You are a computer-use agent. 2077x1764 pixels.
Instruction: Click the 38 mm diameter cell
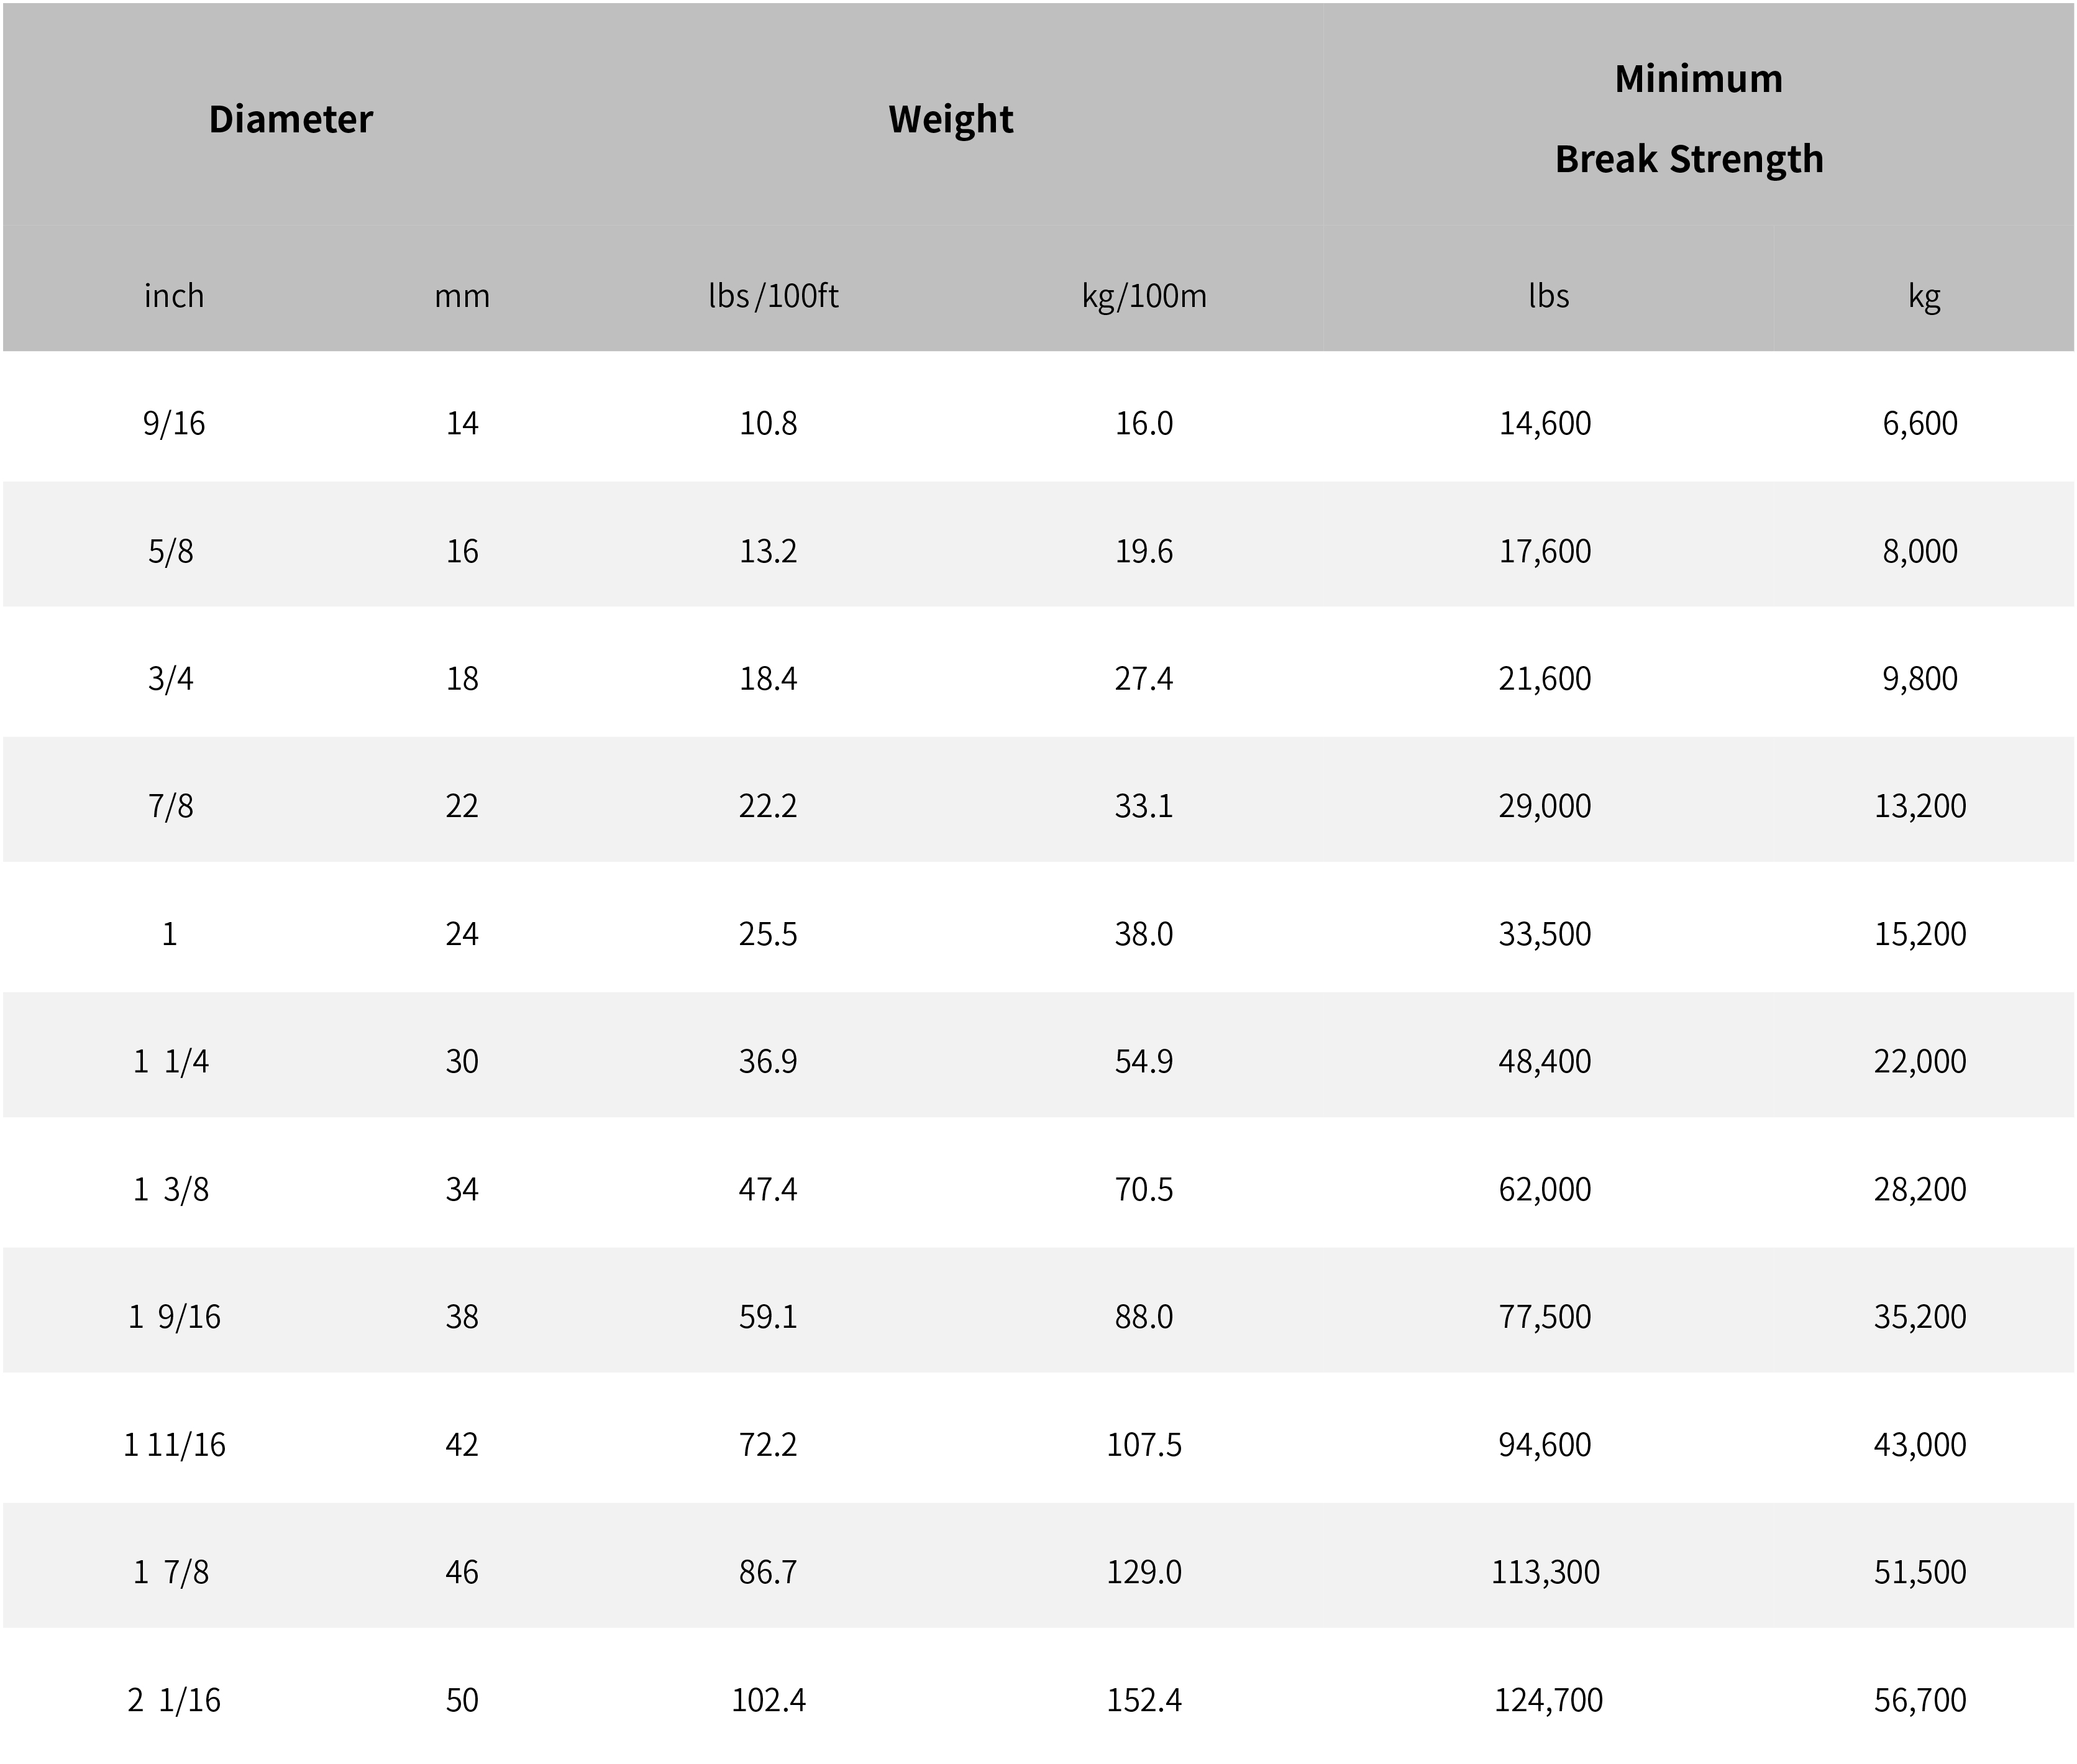tap(462, 1317)
